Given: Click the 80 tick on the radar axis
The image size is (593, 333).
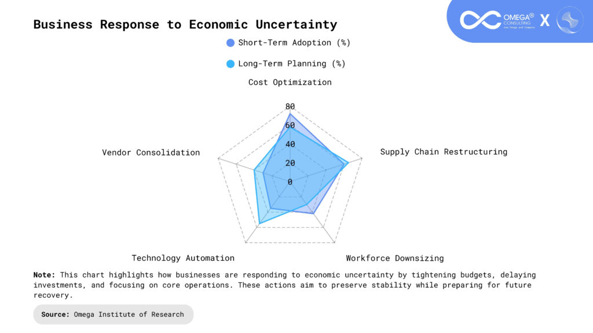Looking at the screenshot, I should [290, 106].
